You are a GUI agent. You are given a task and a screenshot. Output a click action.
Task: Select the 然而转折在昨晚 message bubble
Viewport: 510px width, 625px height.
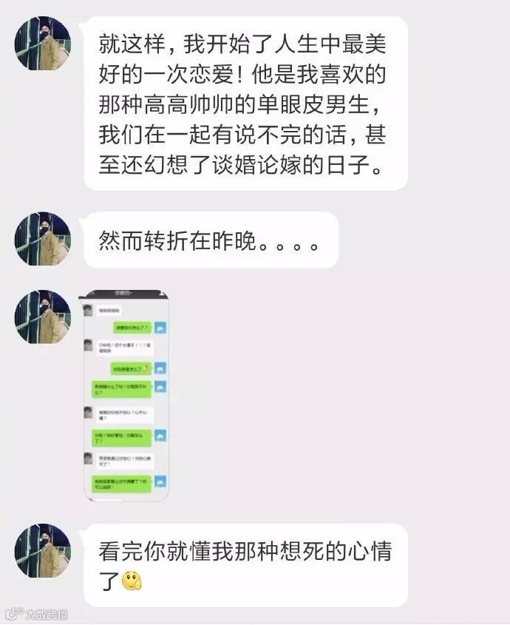[x=211, y=240]
